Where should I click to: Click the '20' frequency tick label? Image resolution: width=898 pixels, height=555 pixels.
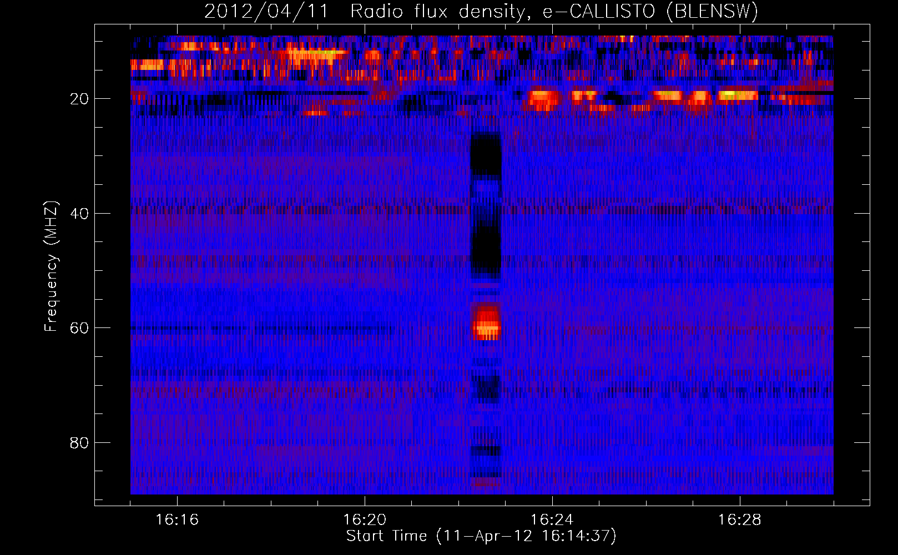[x=79, y=99]
